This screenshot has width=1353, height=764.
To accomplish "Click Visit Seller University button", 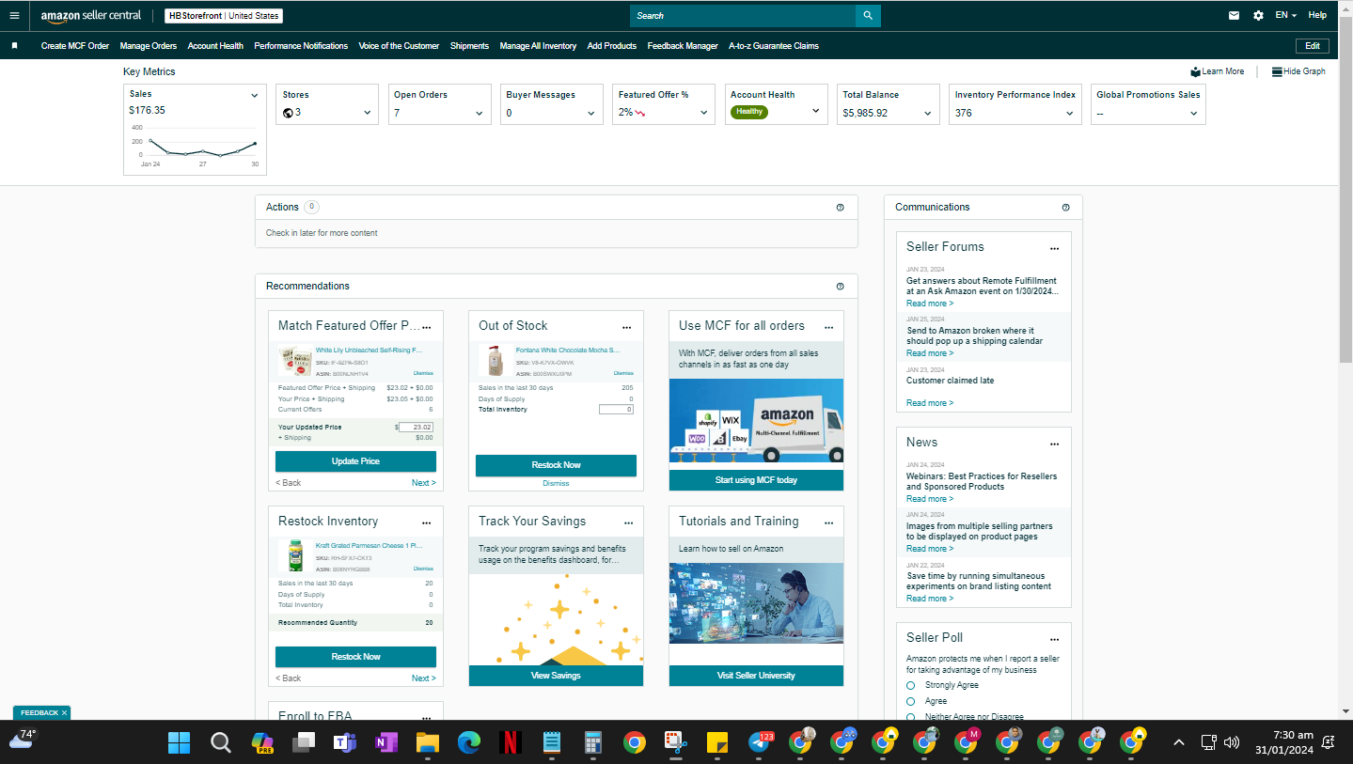I will tap(756, 676).
